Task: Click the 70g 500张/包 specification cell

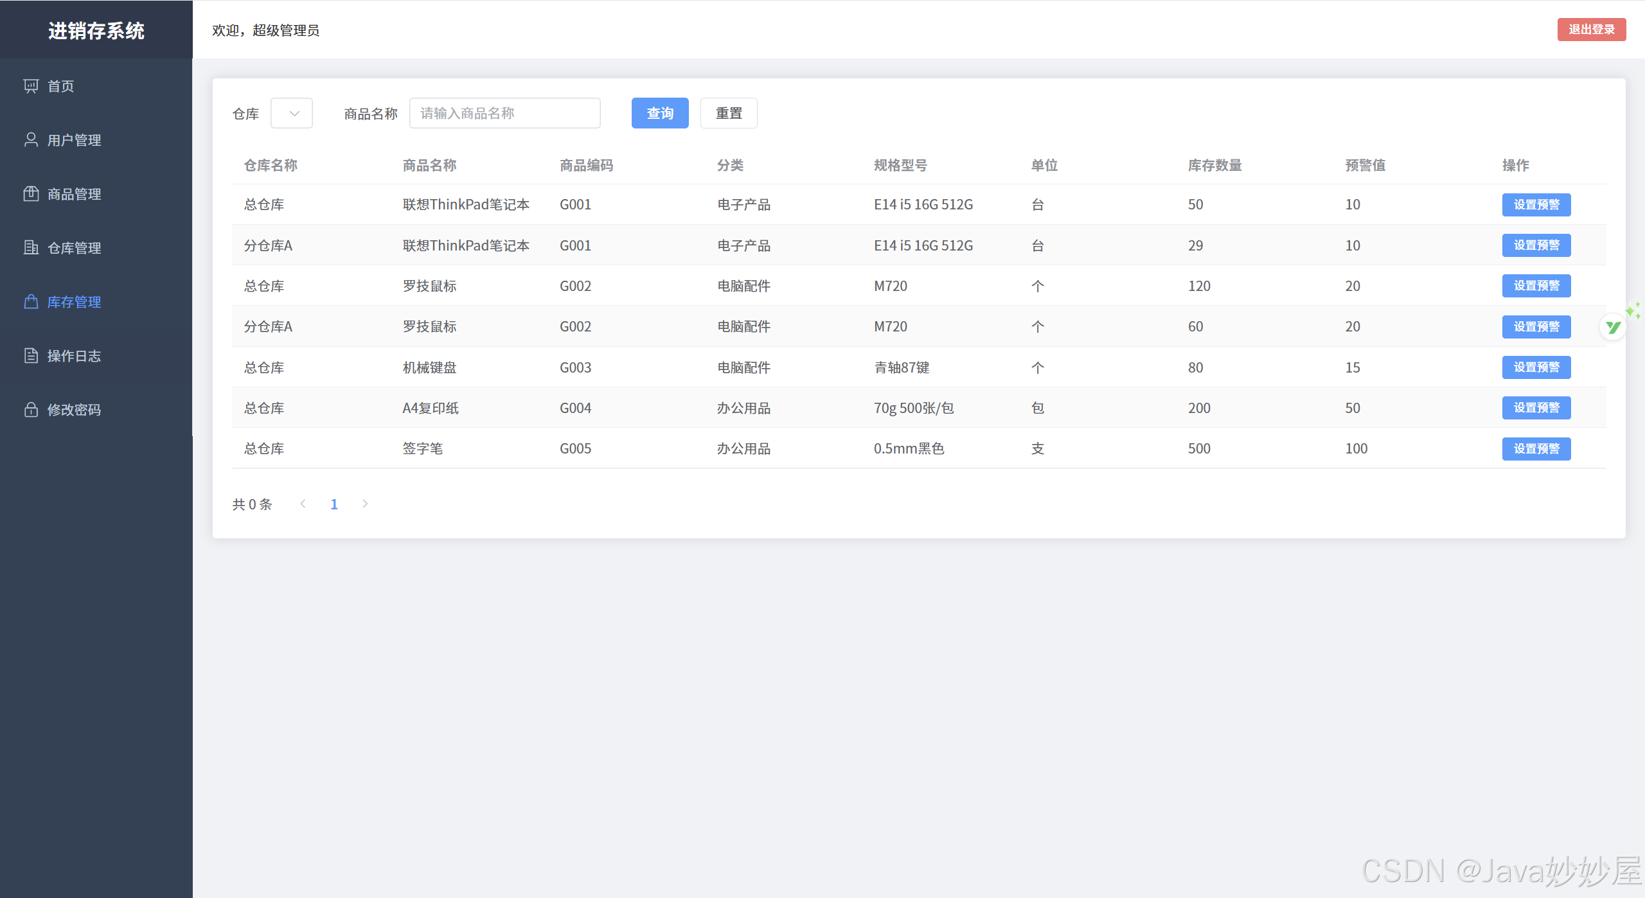Action: click(x=914, y=408)
